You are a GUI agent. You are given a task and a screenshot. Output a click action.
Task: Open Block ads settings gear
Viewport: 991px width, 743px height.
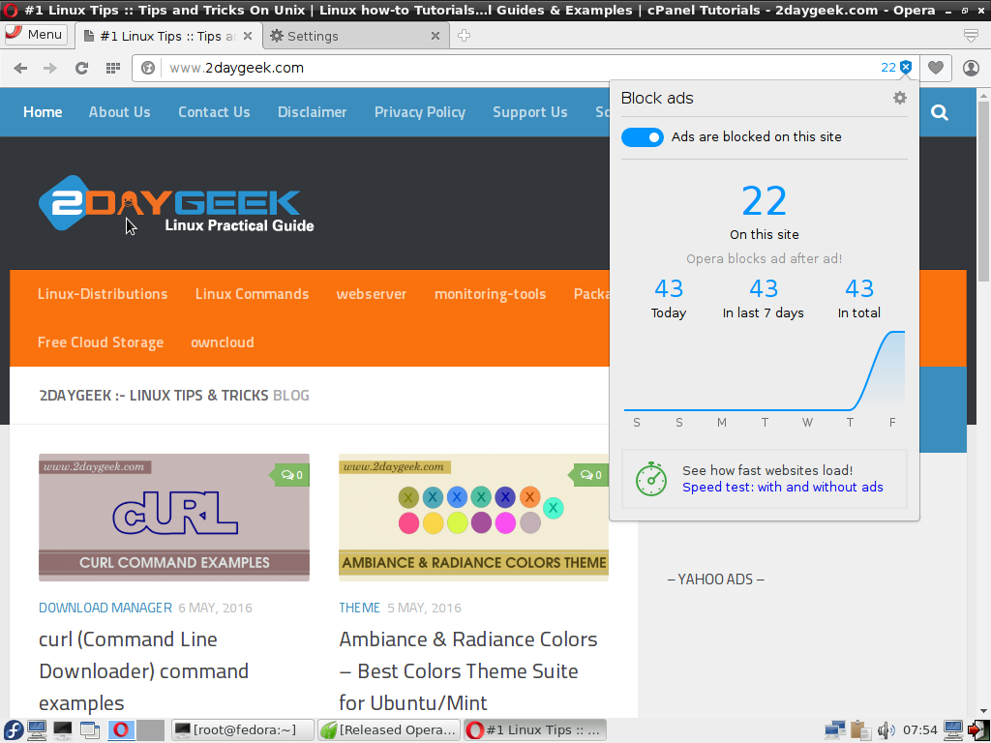coord(900,98)
